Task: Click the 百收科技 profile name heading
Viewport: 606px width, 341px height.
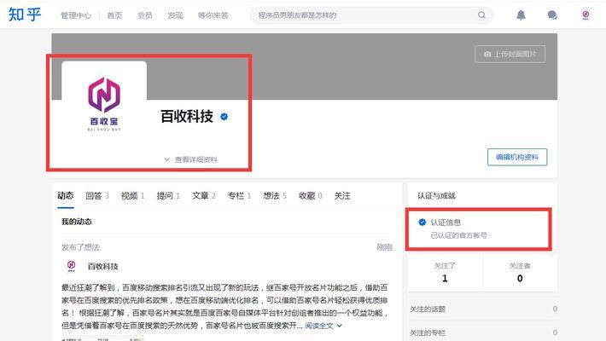Action: 187,116
